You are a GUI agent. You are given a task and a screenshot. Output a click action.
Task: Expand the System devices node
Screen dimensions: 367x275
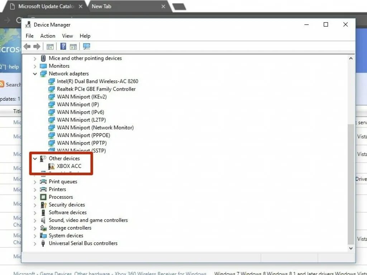pyautogui.click(x=35, y=236)
